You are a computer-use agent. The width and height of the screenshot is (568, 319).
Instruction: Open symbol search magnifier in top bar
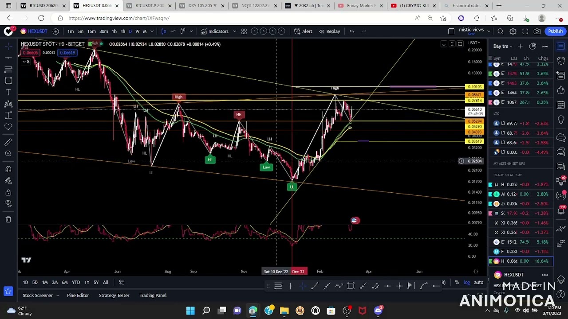501,31
